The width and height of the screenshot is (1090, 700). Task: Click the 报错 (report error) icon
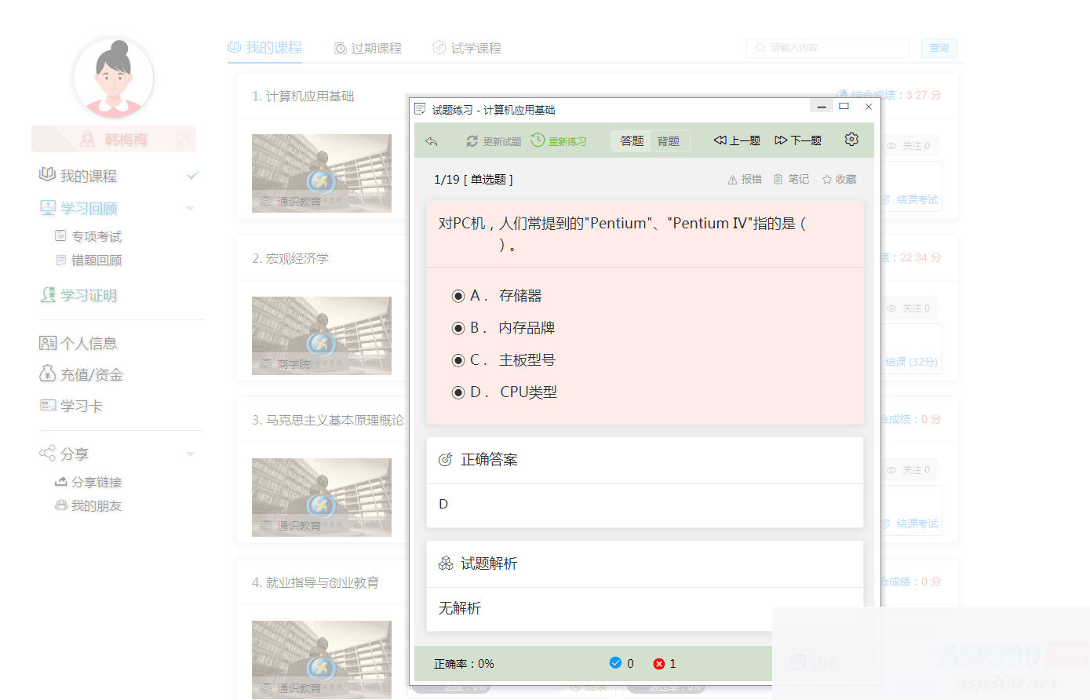coord(744,178)
